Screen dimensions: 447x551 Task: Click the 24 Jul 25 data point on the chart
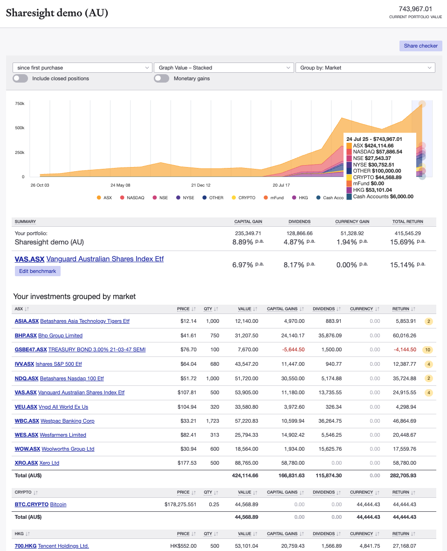(422, 104)
